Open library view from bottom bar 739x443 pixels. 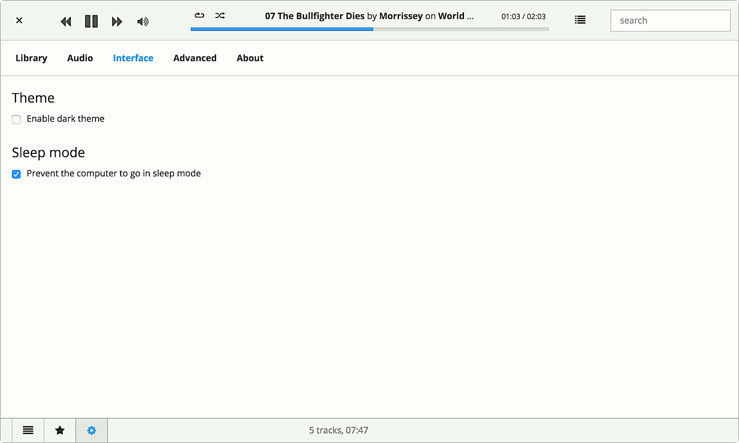pos(28,430)
